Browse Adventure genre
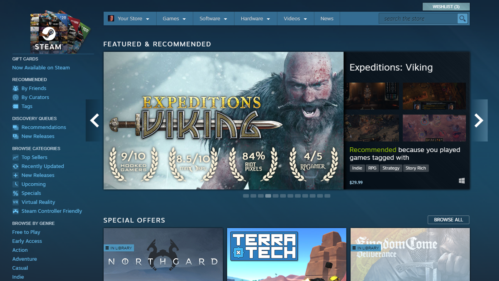This screenshot has height=281, width=499. [x=24, y=259]
